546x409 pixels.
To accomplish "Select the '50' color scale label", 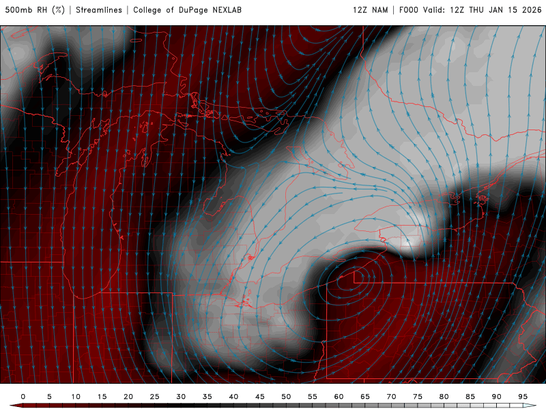I will tap(286, 397).
